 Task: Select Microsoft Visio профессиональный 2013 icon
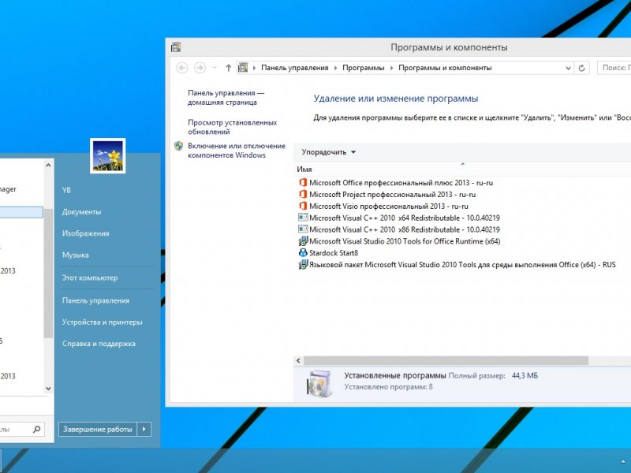tap(303, 206)
